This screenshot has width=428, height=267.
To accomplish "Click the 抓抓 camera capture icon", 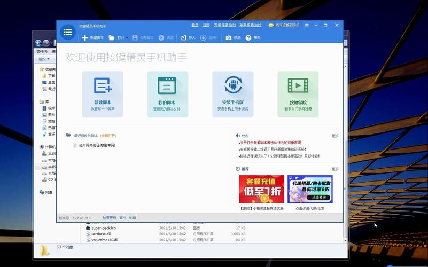I will [x=229, y=38].
